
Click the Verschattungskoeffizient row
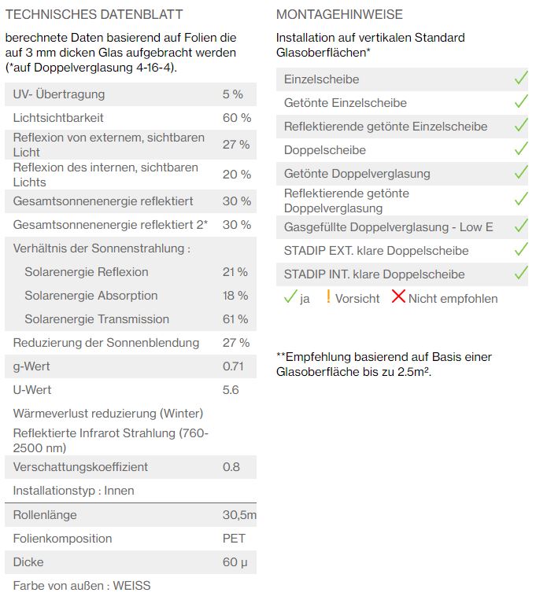(131, 467)
